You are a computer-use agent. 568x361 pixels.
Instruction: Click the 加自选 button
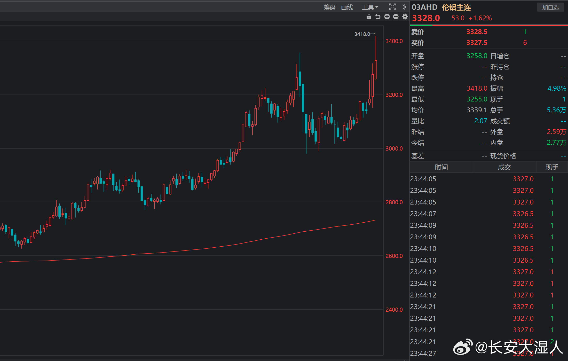coord(550,7)
